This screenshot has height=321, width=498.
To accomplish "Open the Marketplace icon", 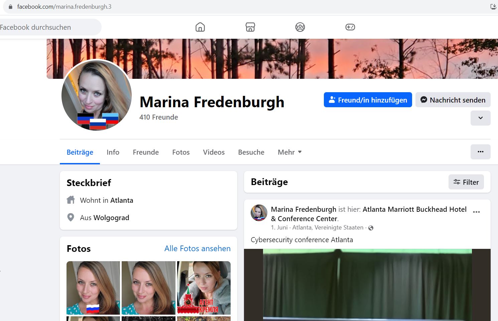I will (x=250, y=27).
